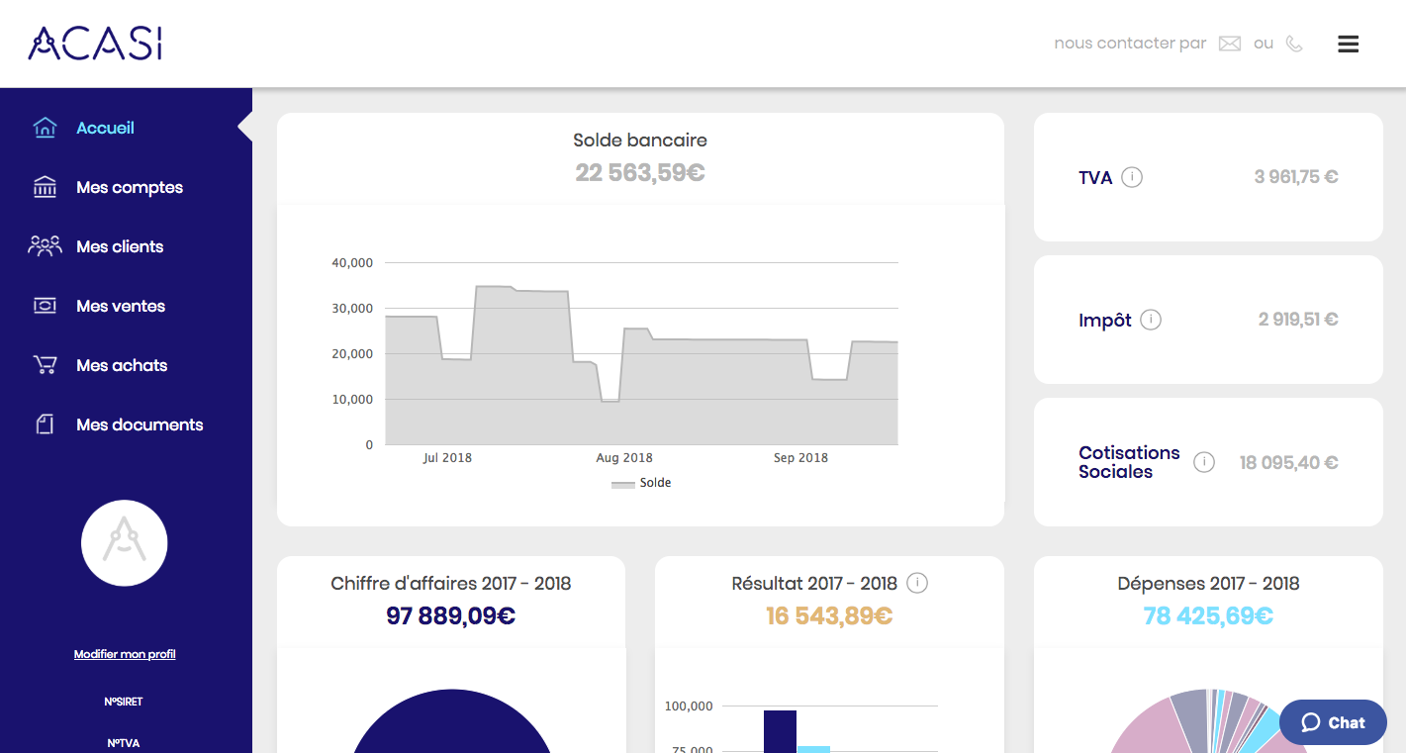Open the Chat widget button
The width and height of the screenshot is (1406, 753).
click(1333, 722)
